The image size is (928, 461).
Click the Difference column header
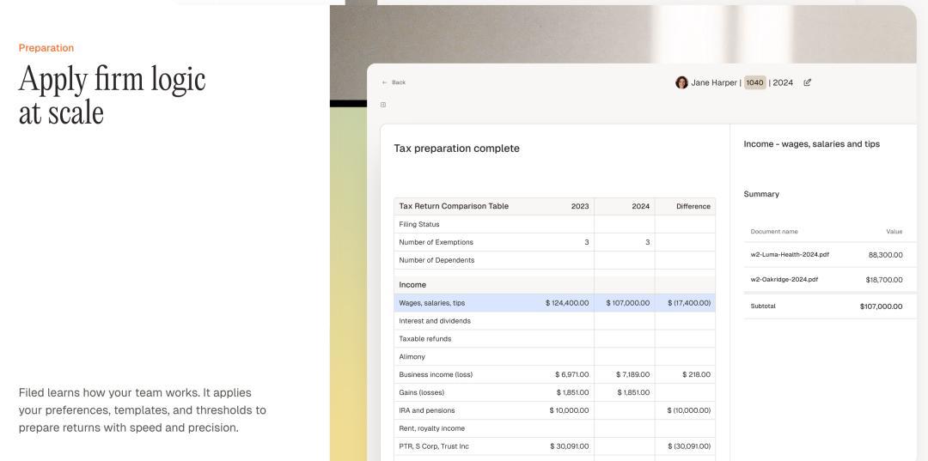tap(693, 206)
